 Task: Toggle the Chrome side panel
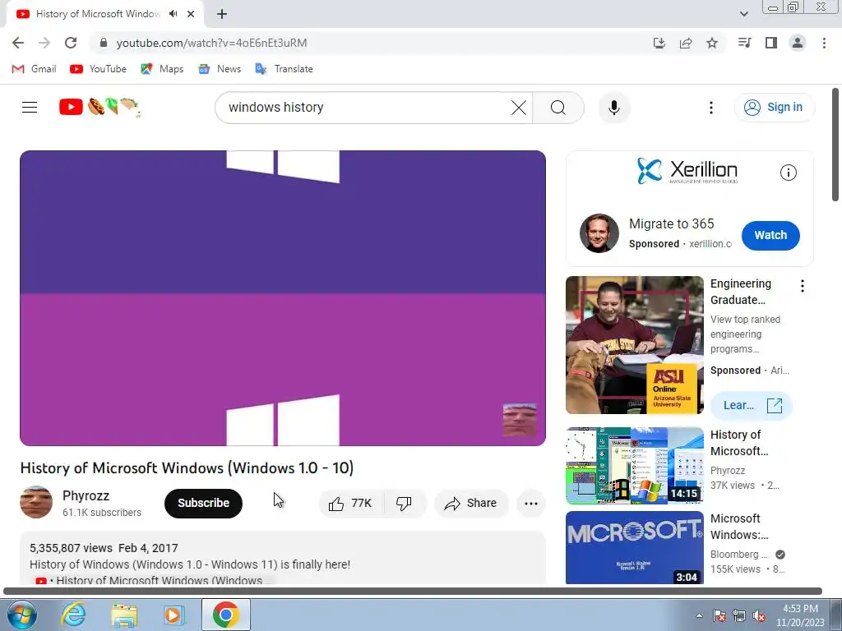(771, 43)
